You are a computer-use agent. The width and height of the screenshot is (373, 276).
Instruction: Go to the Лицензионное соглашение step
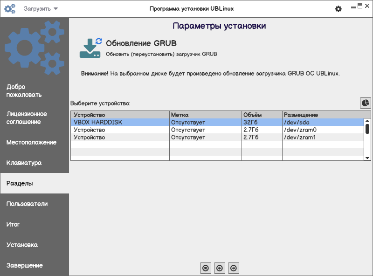tap(35, 118)
